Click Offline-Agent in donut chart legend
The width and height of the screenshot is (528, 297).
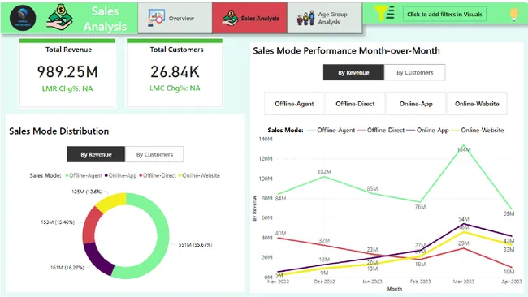[x=84, y=175]
